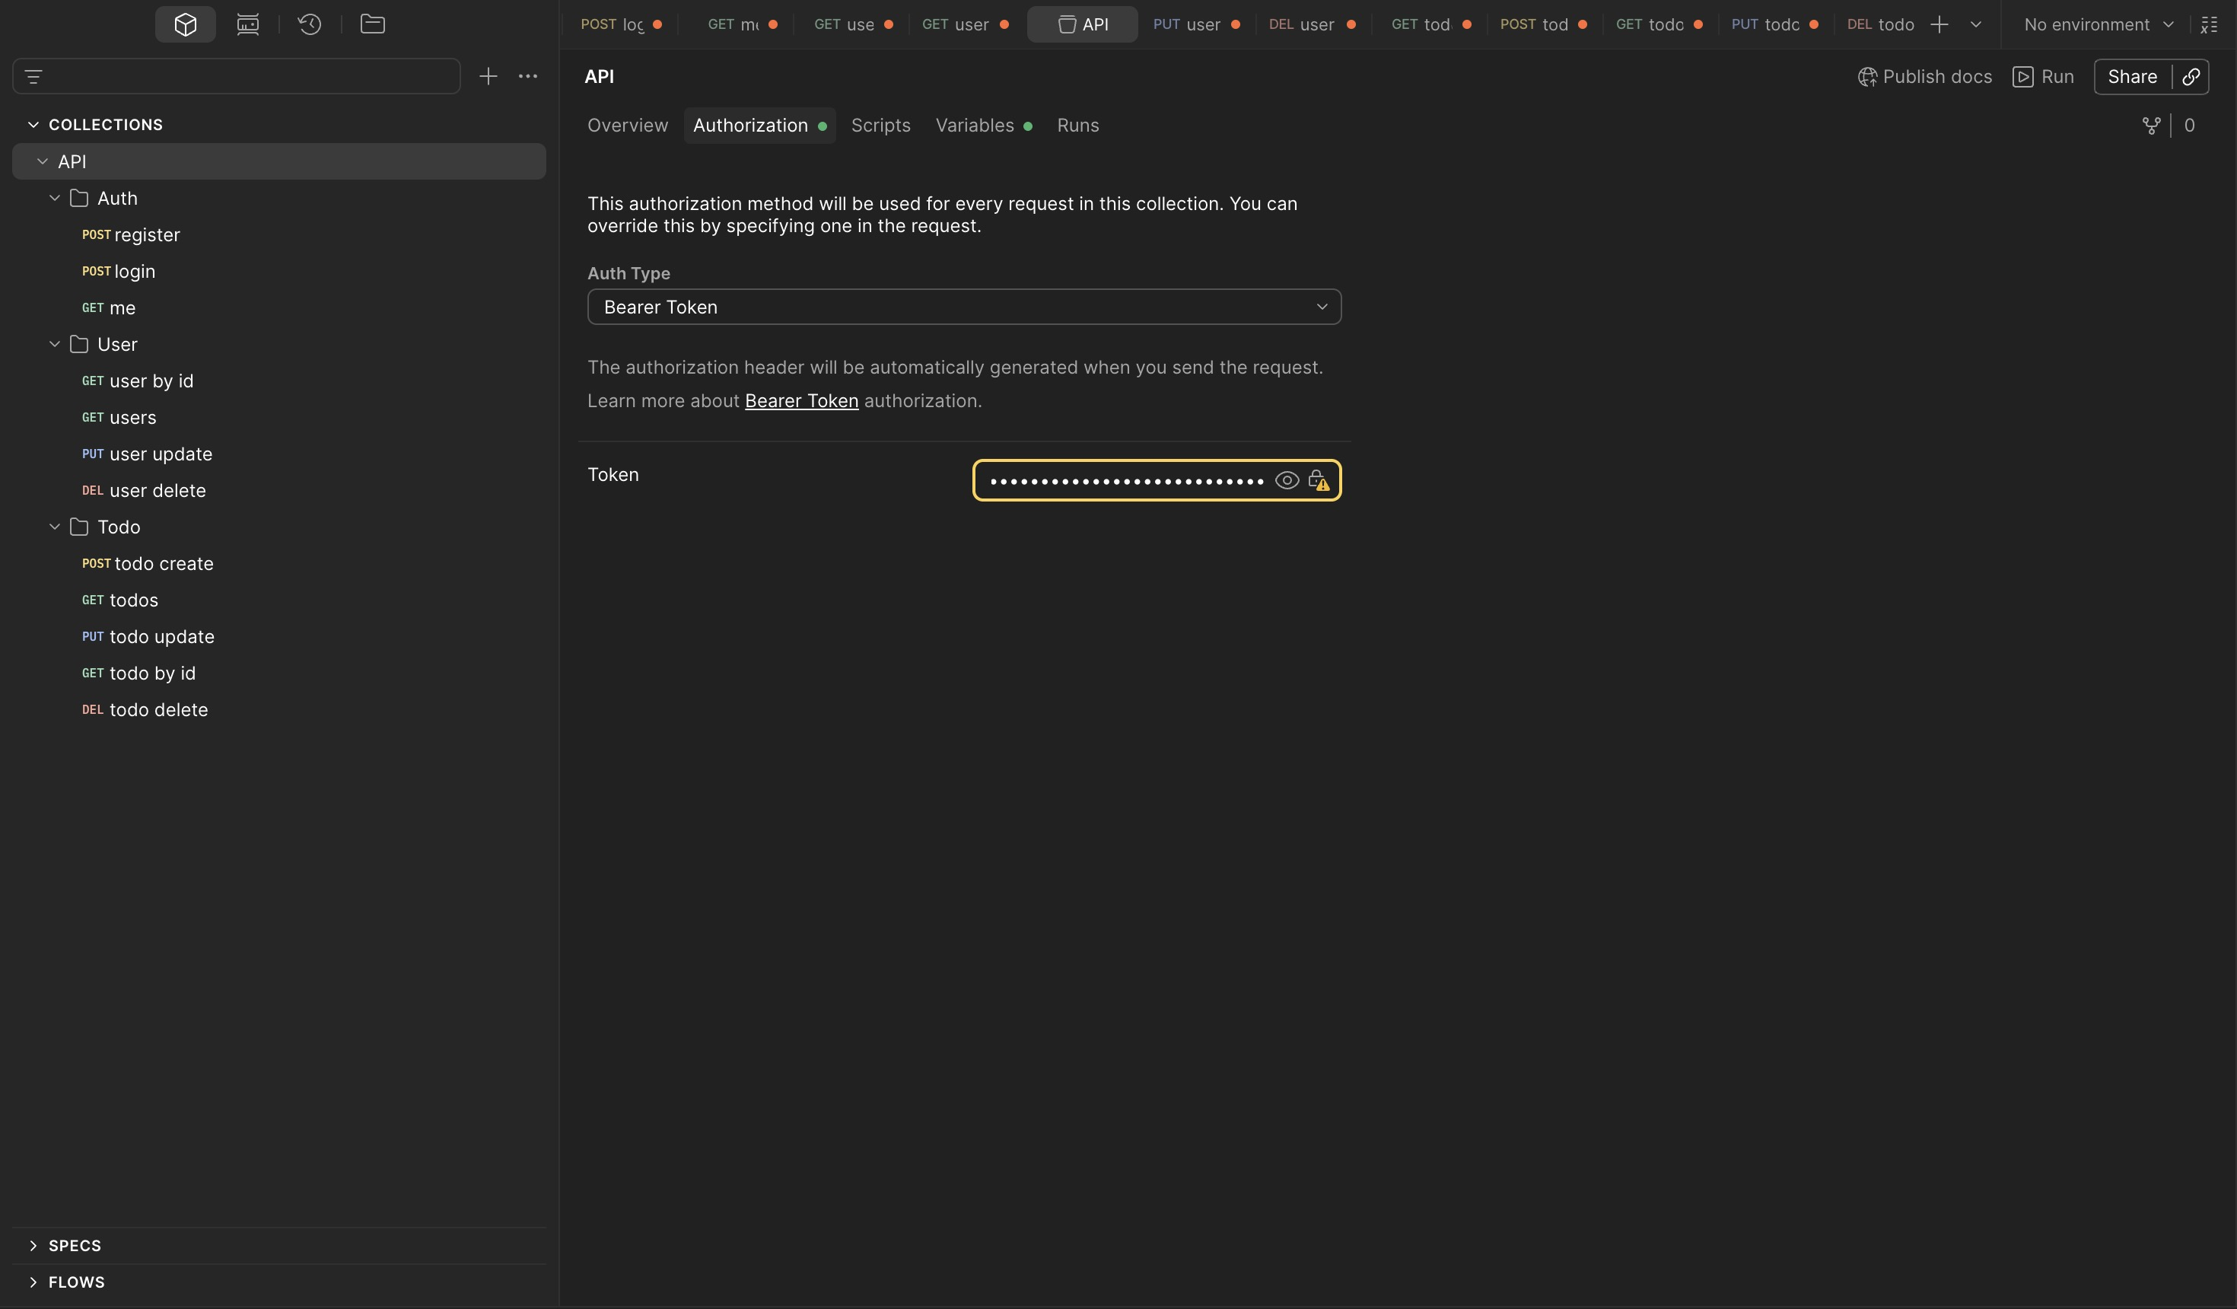Screen dimensions: 2237x1309
Task: Click the Share button
Action: click(2132, 78)
